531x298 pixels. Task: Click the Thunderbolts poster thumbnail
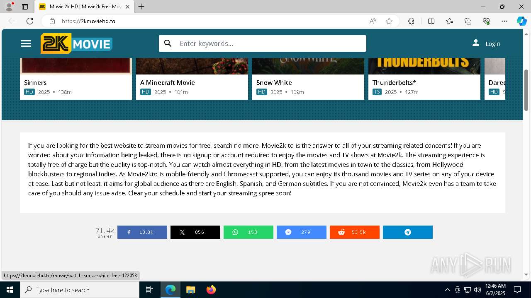point(424,66)
